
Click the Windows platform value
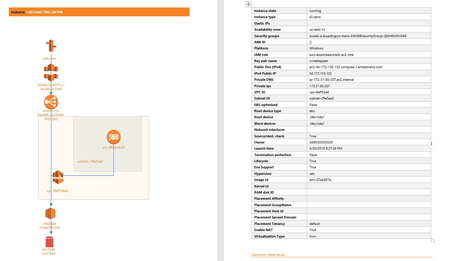coord(316,48)
